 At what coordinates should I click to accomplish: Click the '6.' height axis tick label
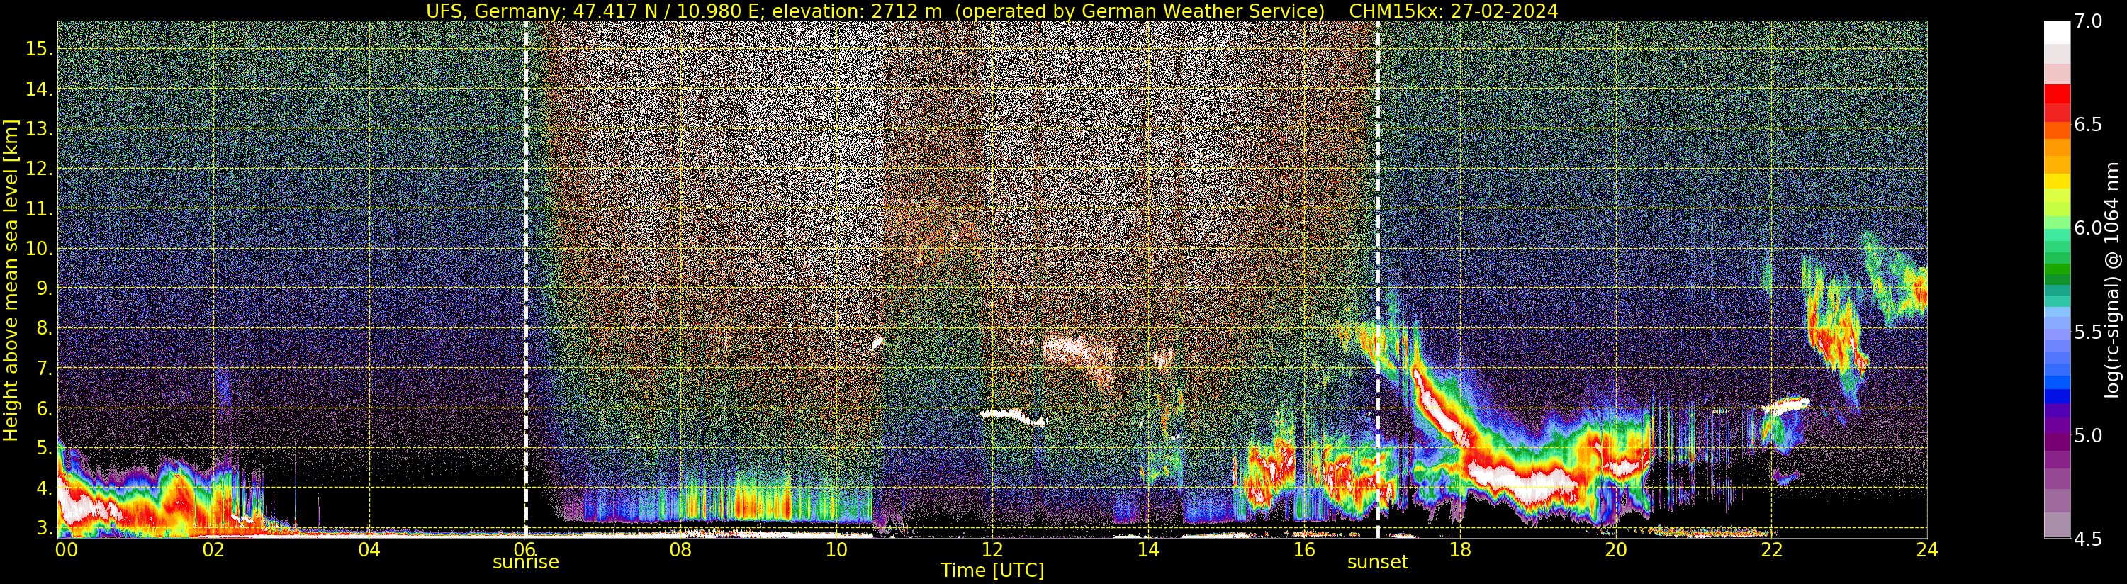pos(45,408)
